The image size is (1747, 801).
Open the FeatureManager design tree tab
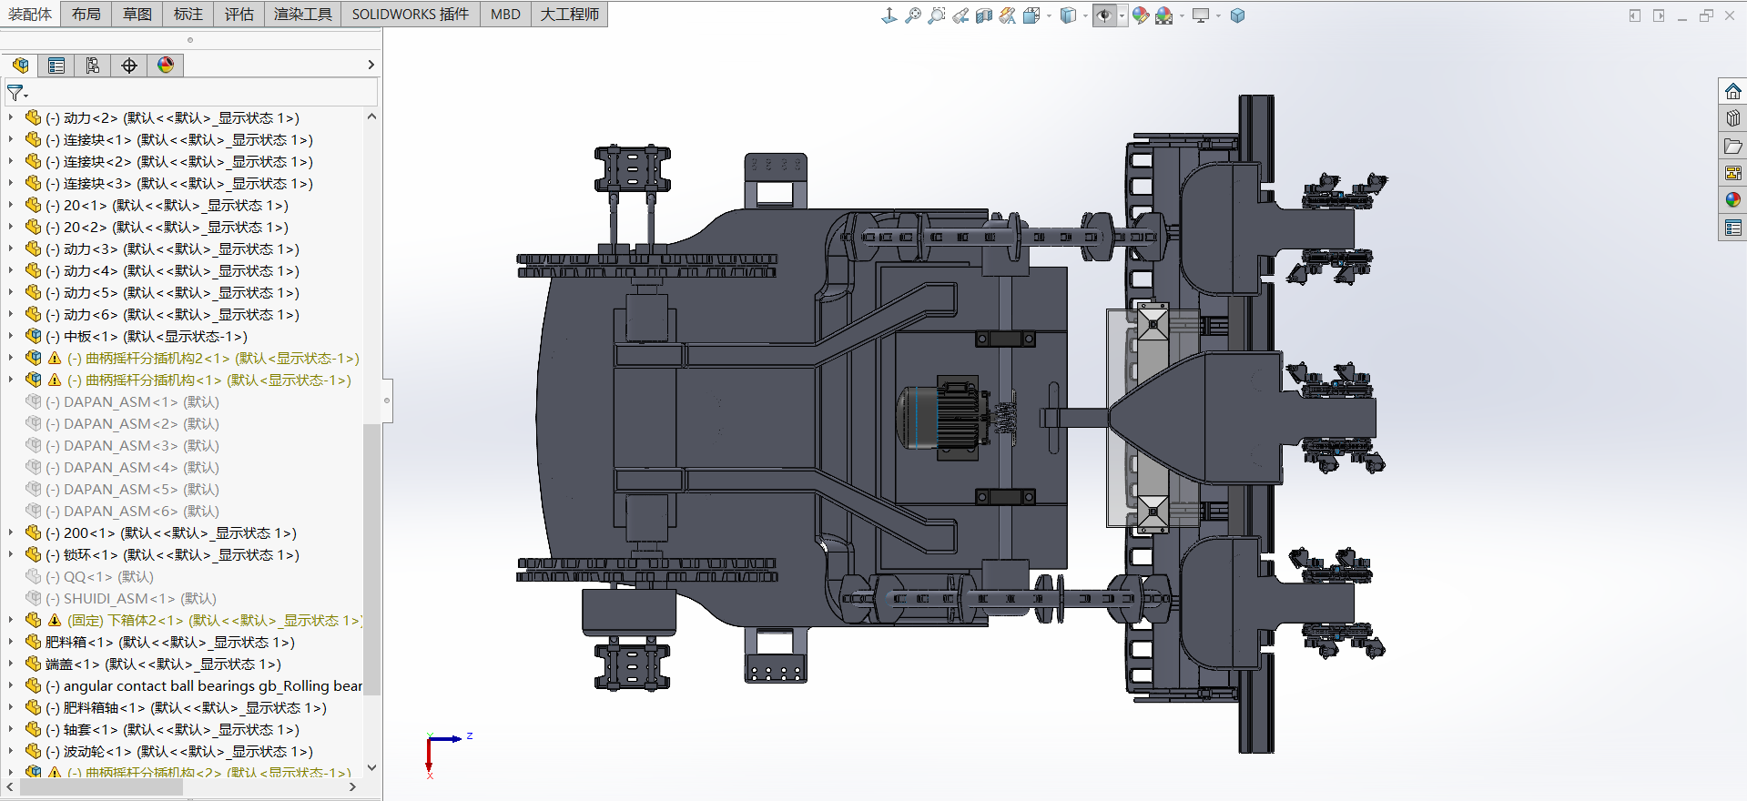click(x=20, y=65)
